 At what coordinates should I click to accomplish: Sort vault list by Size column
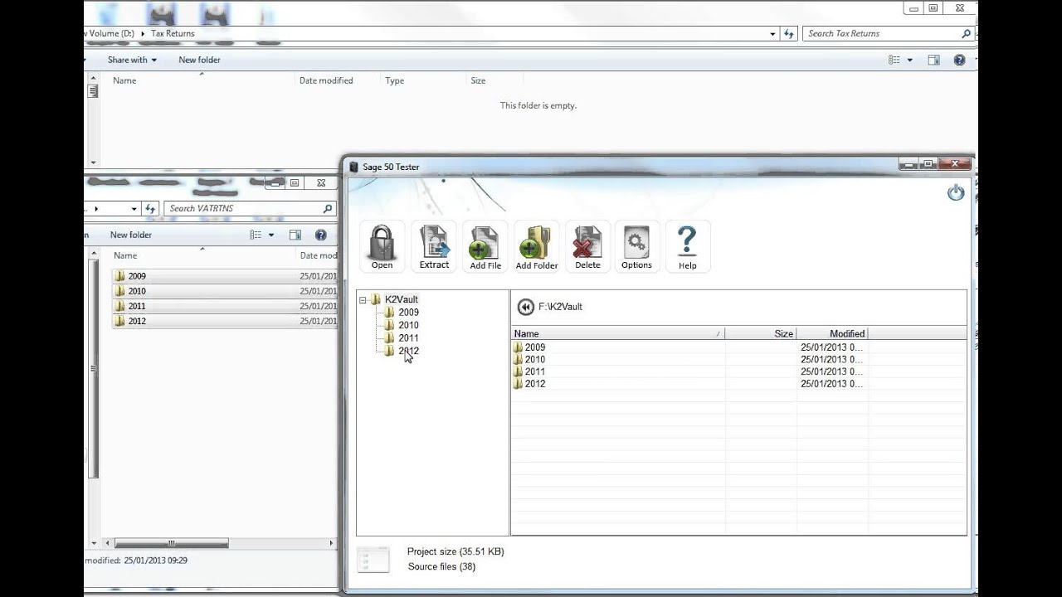click(761, 333)
